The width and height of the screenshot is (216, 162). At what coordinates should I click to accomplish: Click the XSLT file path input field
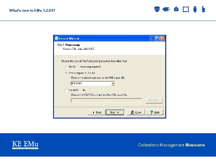pyautogui.click(x=106, y=100)
